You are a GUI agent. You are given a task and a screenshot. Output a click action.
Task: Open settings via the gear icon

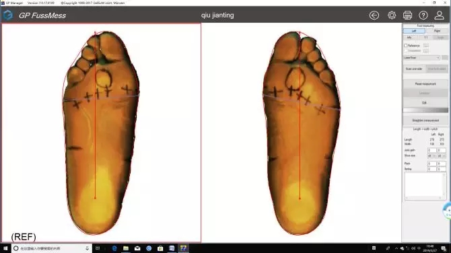[x=392, y=15]
